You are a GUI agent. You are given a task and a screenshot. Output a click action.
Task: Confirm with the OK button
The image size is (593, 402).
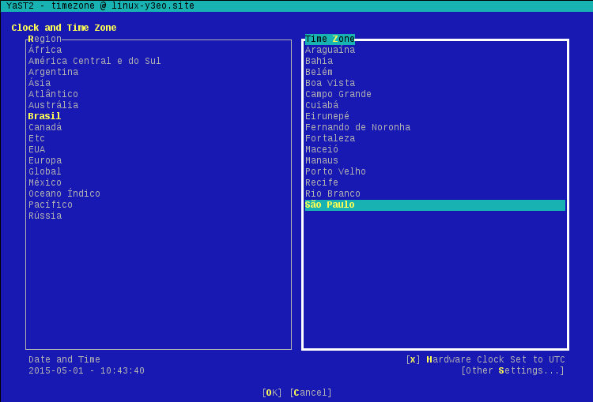coord(272,393)
